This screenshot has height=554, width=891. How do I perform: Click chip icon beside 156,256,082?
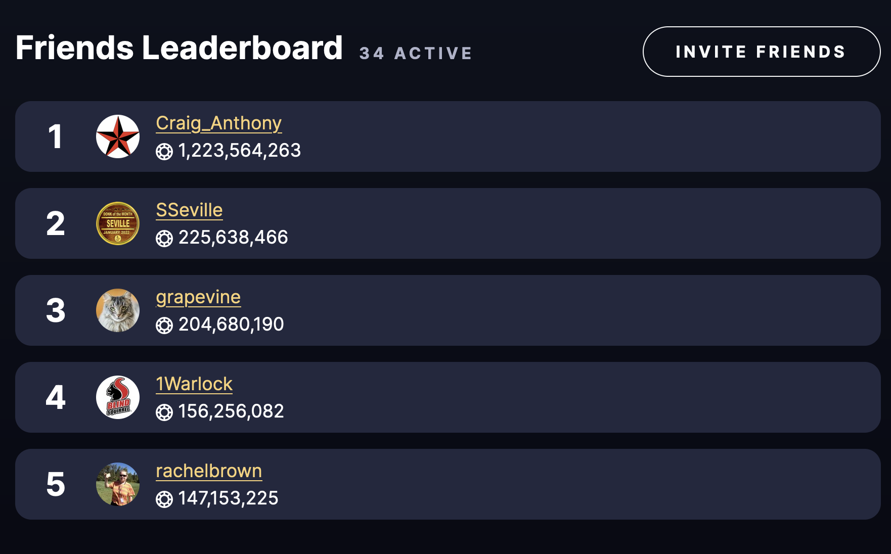[164, 412]
